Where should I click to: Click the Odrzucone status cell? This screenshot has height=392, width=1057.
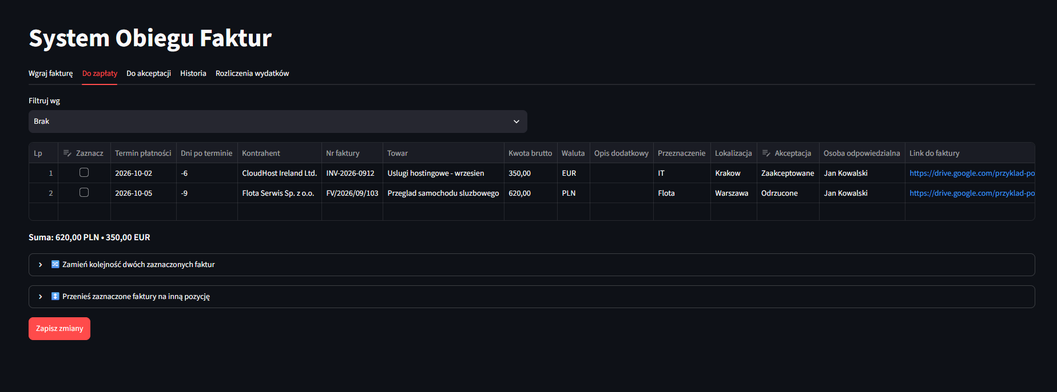(x=788, y=193)
